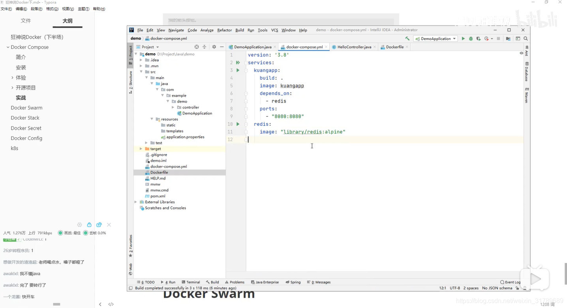Viewport: 567px width, 308px height.
Task: Click the No JSON schema status widget
Action: pyautogui.click(x=497, y=288)
